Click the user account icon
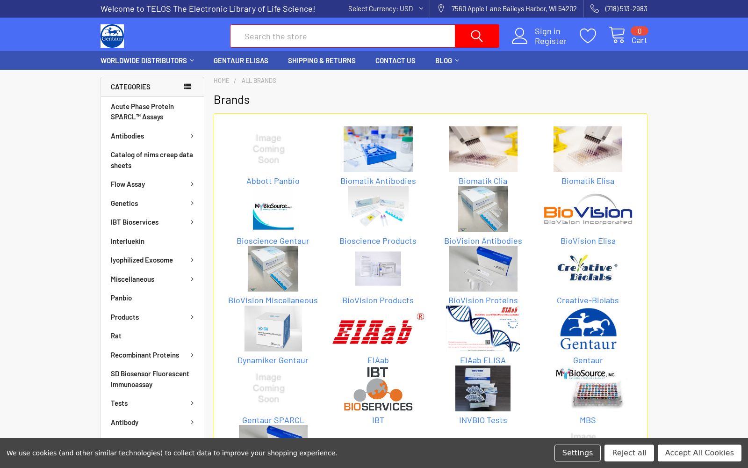 [519, 36]
